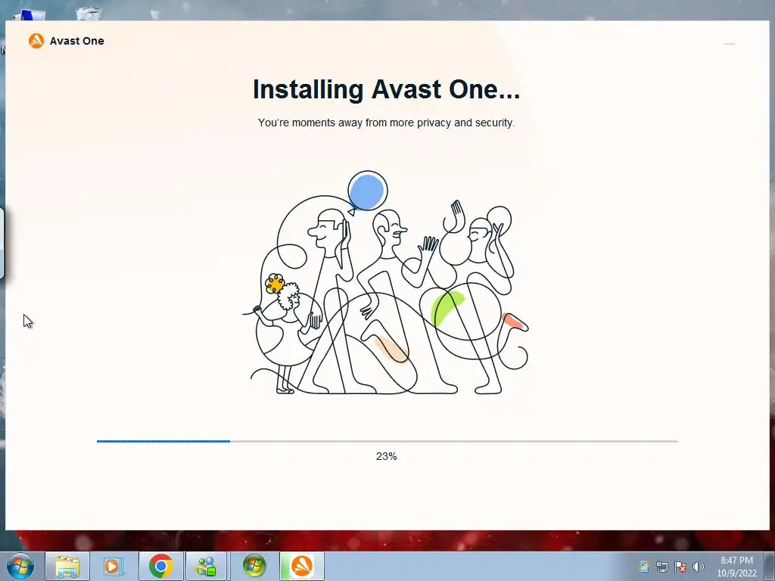Open the clock showing 8:47 PM

pyautogui.click(x=736, y=567)
